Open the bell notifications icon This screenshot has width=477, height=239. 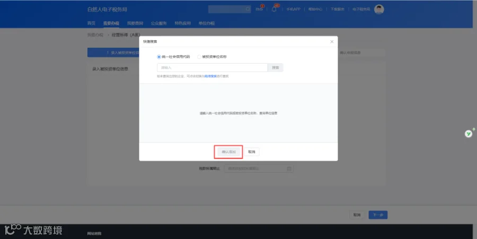tap(274, 9)
